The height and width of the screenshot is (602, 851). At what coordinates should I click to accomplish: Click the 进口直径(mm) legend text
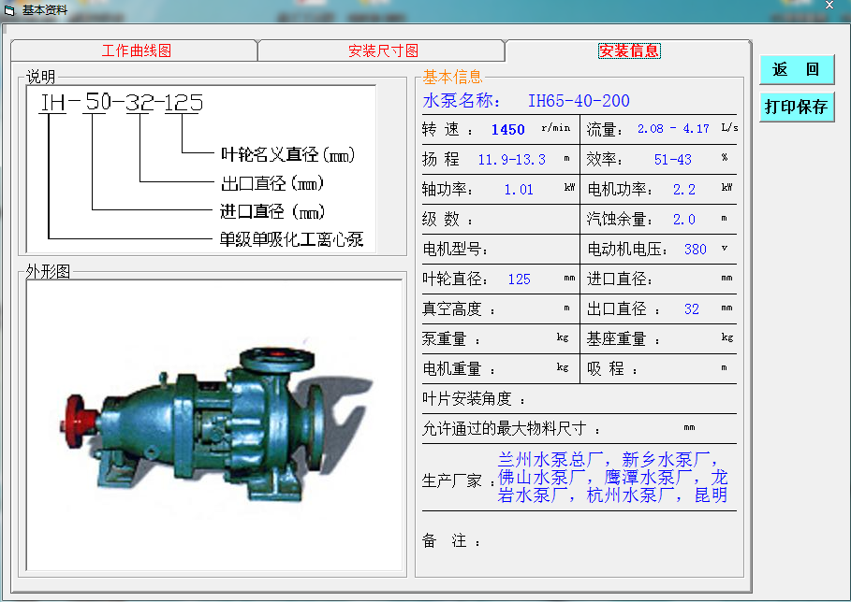click(272, 211)
